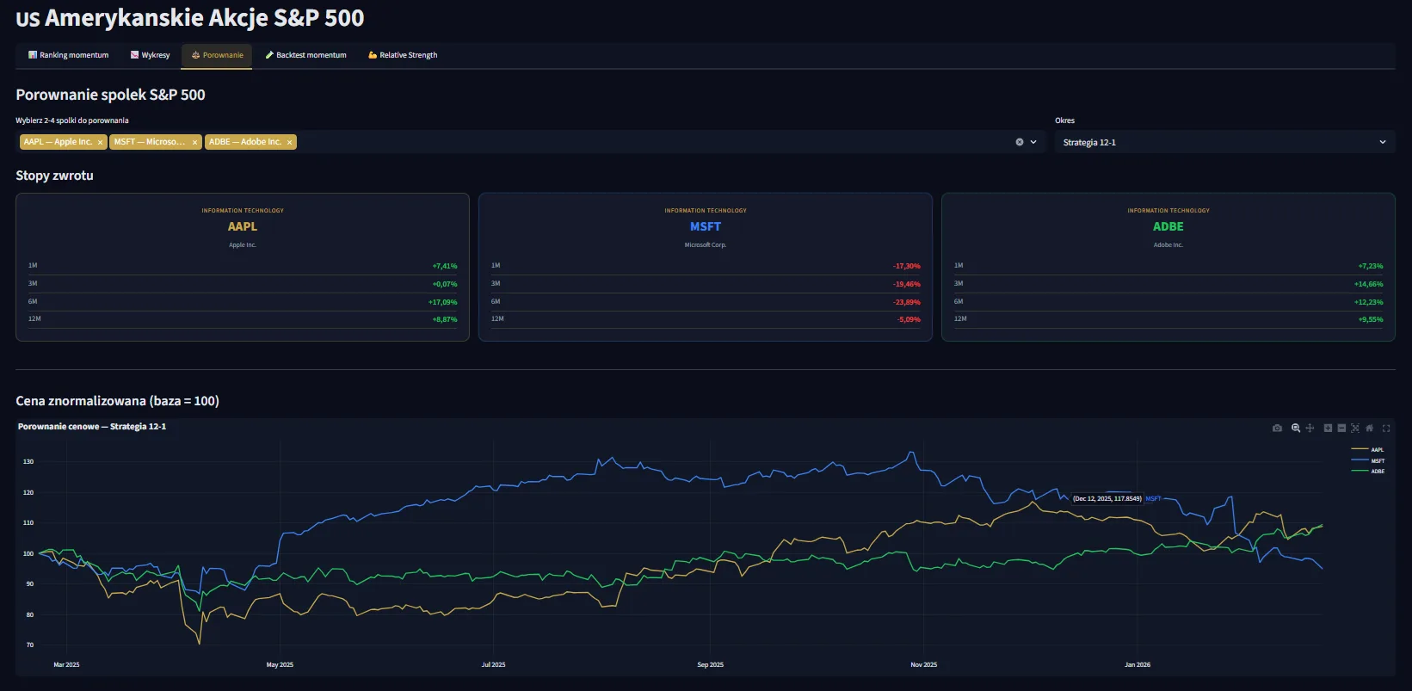Click inside the company selection field

coord(530,142)
